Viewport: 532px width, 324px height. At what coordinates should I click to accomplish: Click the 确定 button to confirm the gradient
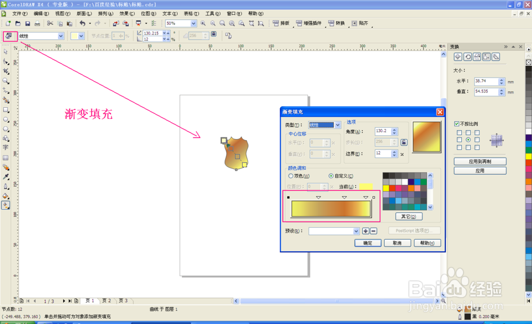click(x=368, y=243)
